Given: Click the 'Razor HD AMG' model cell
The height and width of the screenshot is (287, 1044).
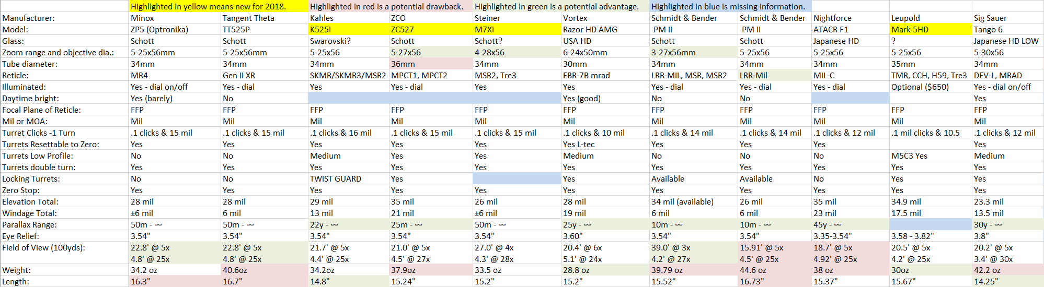Looking at the screenshot, I should click(x=605, y=29).
